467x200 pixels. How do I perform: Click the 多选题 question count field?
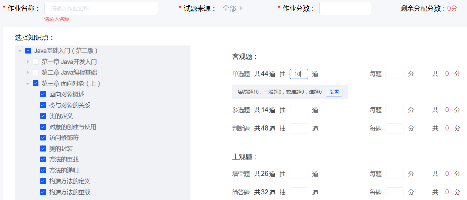click(299, 110)
